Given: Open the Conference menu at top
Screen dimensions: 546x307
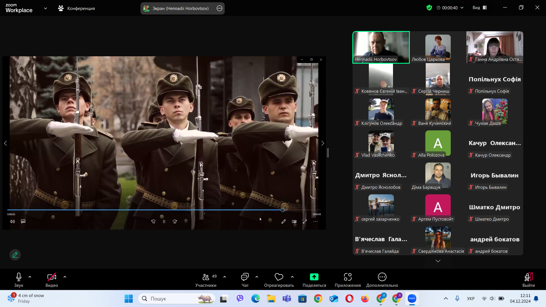Looking at the screenshot, I should coord(76,8).
